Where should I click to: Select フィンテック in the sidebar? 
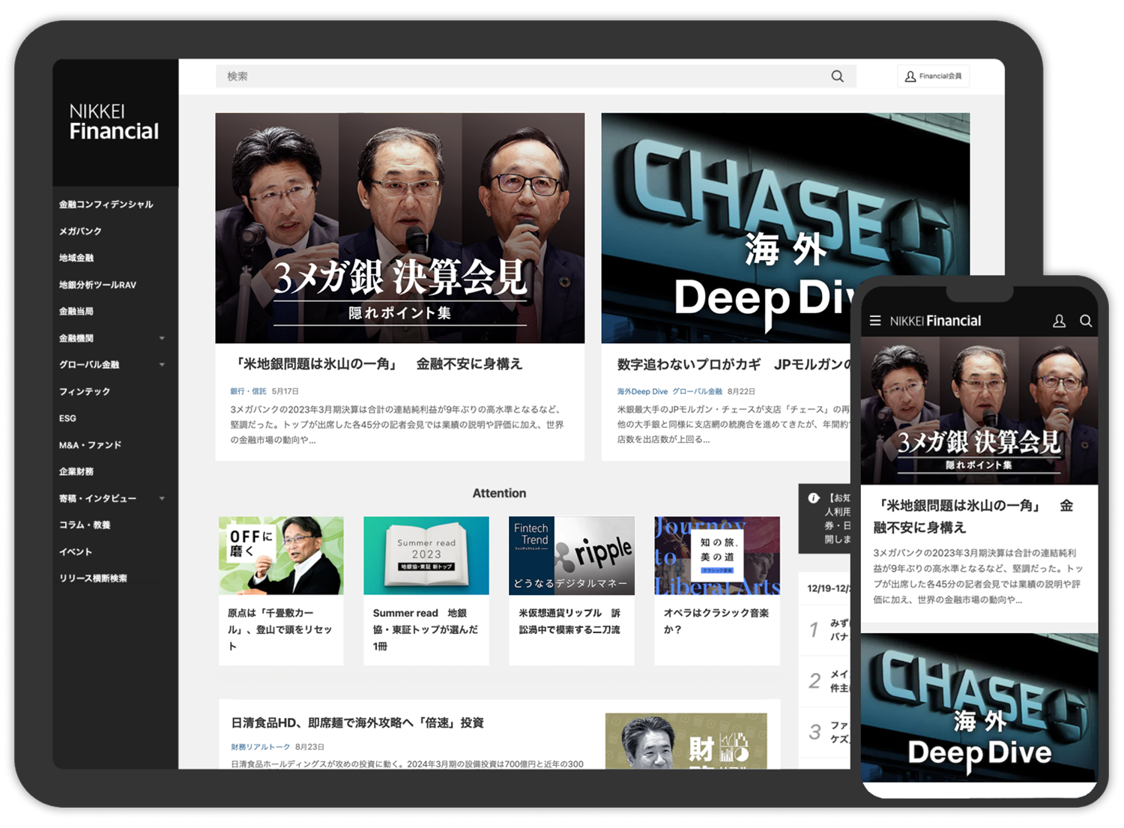click(85, 391)
